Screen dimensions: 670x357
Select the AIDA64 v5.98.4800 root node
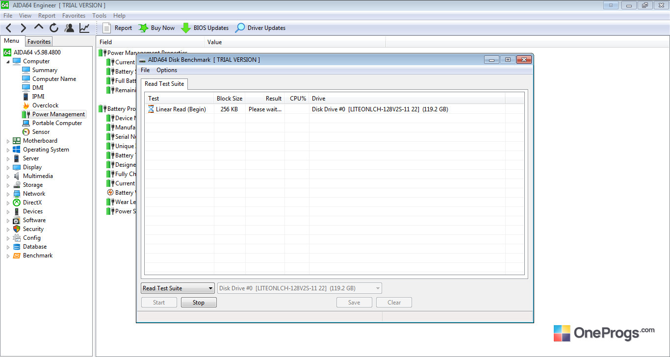37,52
